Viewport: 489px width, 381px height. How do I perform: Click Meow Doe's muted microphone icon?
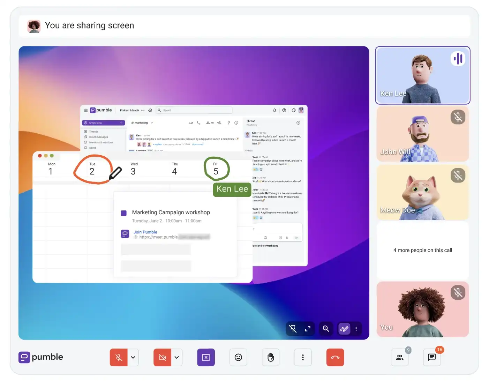click(x=458, y=175)
